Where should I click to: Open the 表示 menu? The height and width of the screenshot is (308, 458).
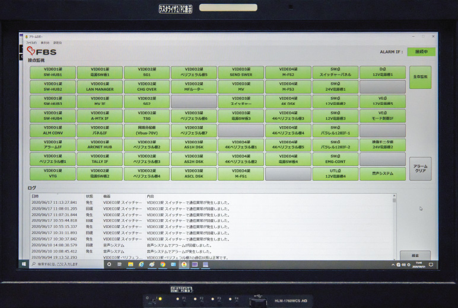tap(44, 43)
